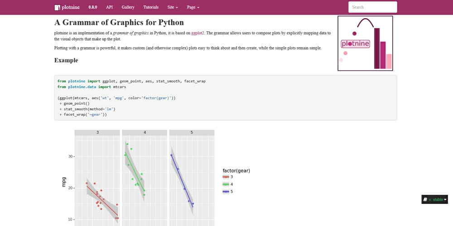
Task: Click the green legend swatch for gear 4
Action: click(226, 184)
